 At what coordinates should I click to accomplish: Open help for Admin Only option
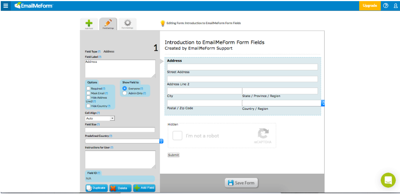coord(145,93)
